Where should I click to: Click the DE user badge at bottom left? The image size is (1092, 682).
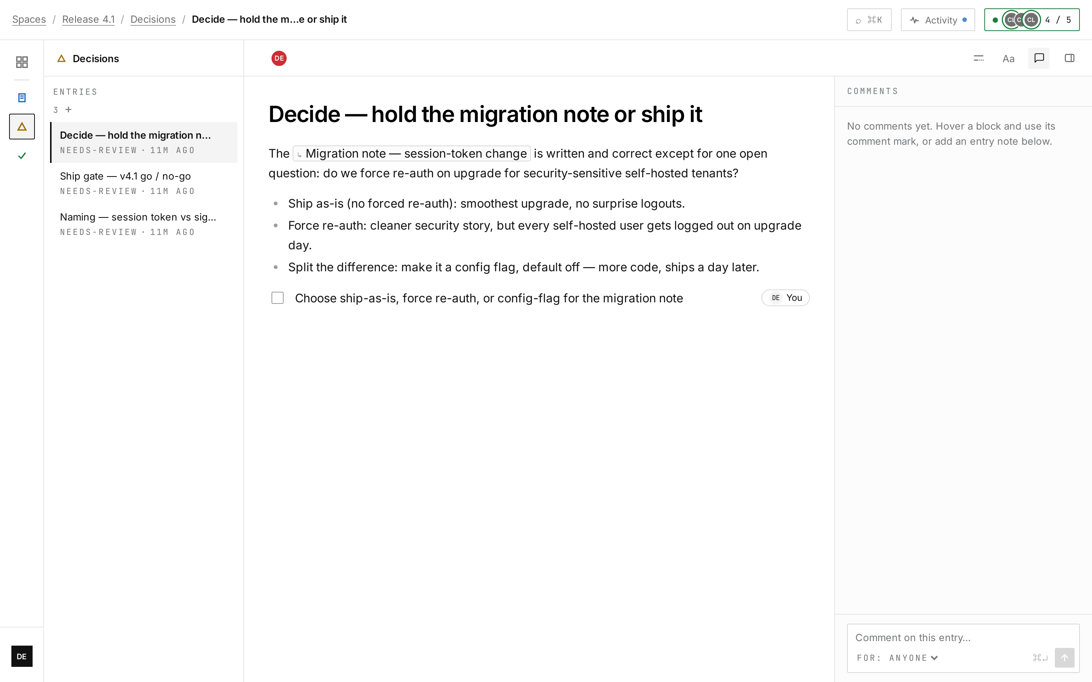(x=22, y=656)
